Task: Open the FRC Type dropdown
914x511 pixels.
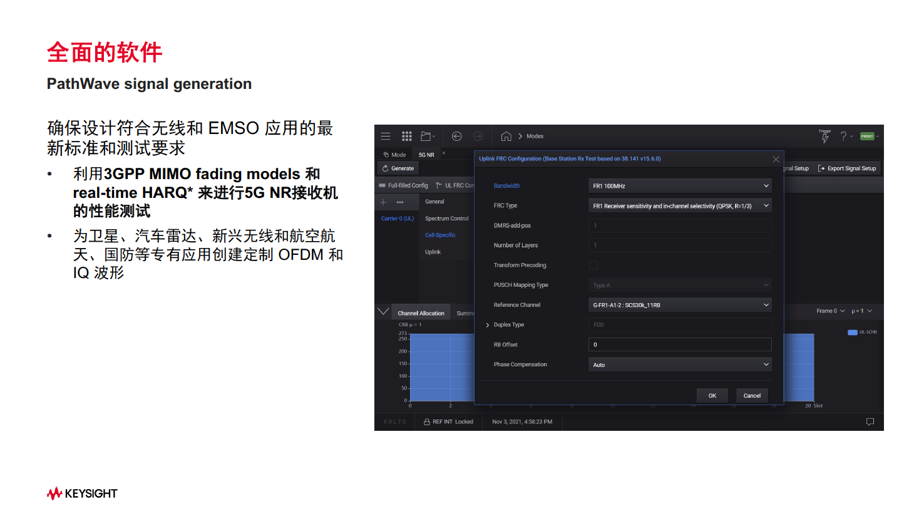Action: [x=679, y=205]
